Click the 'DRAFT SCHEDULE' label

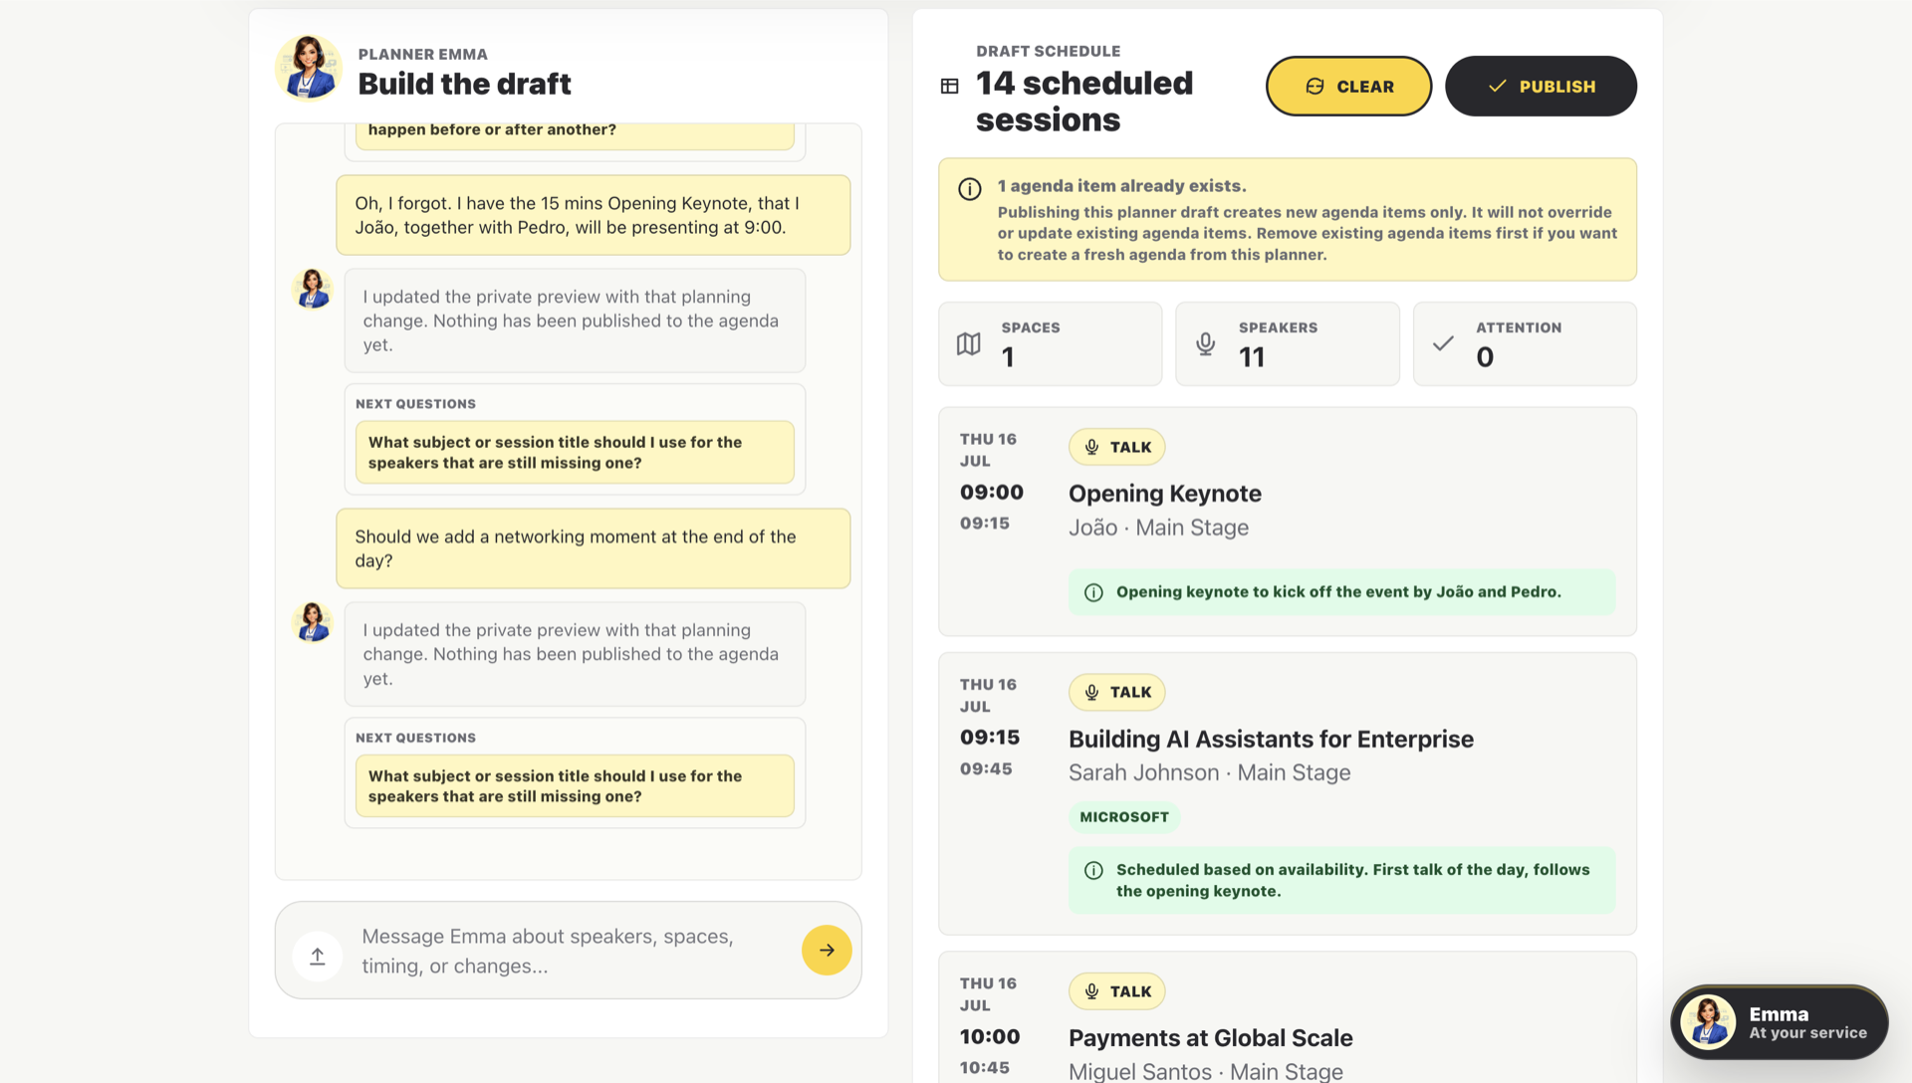point(1049,52)
